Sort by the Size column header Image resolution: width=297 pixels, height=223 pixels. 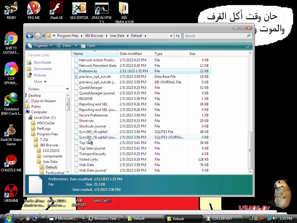click(x=199, y=54)
